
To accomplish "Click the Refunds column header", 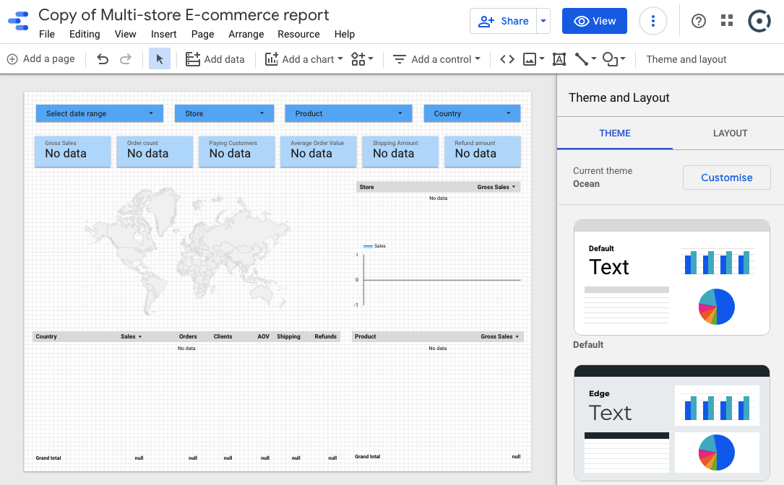I will tap(325, 336).
